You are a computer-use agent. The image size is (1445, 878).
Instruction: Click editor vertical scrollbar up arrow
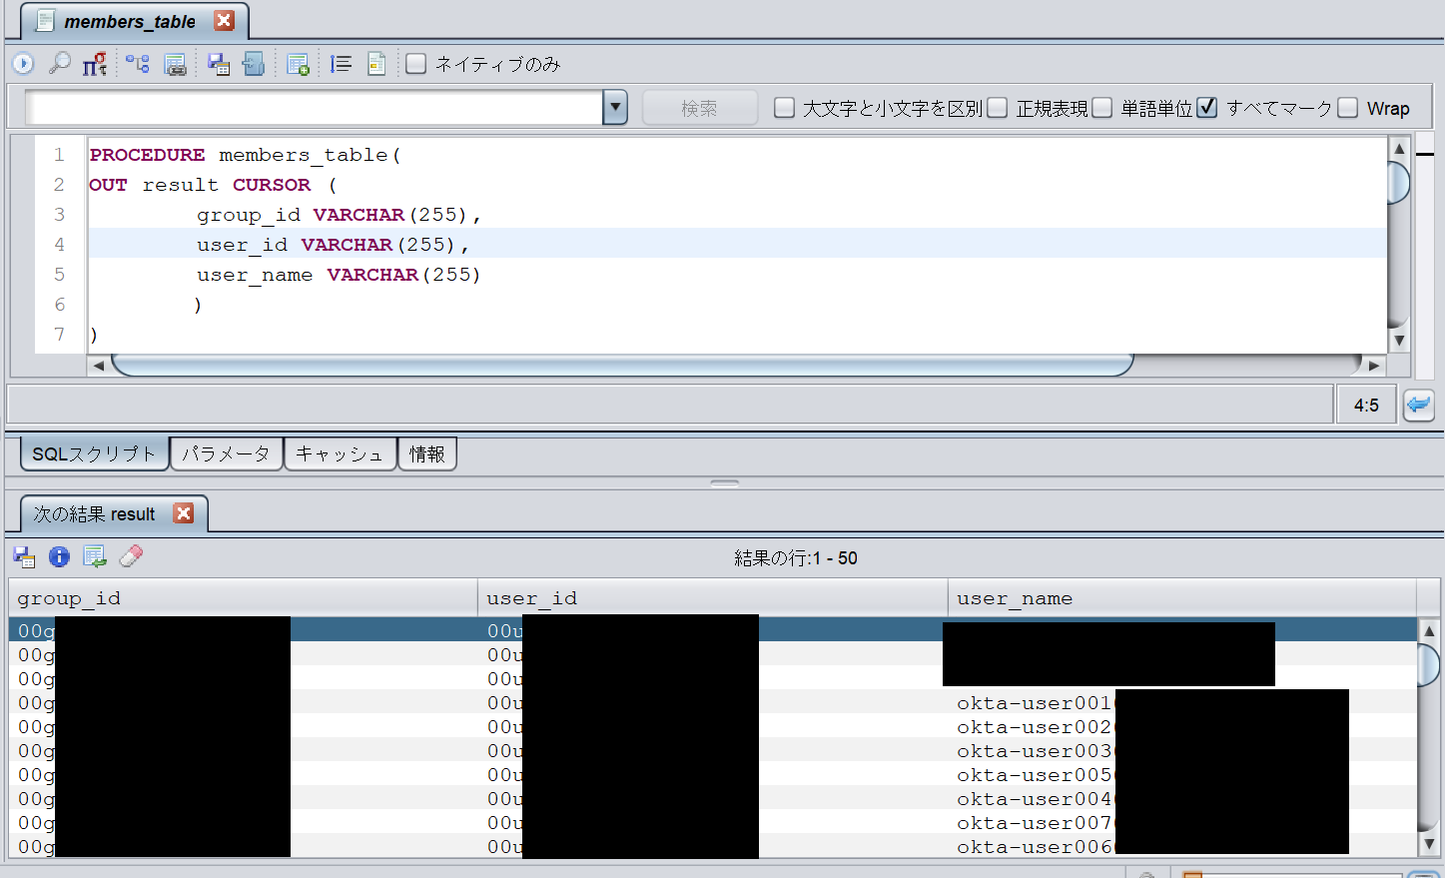click(1399, 149)
